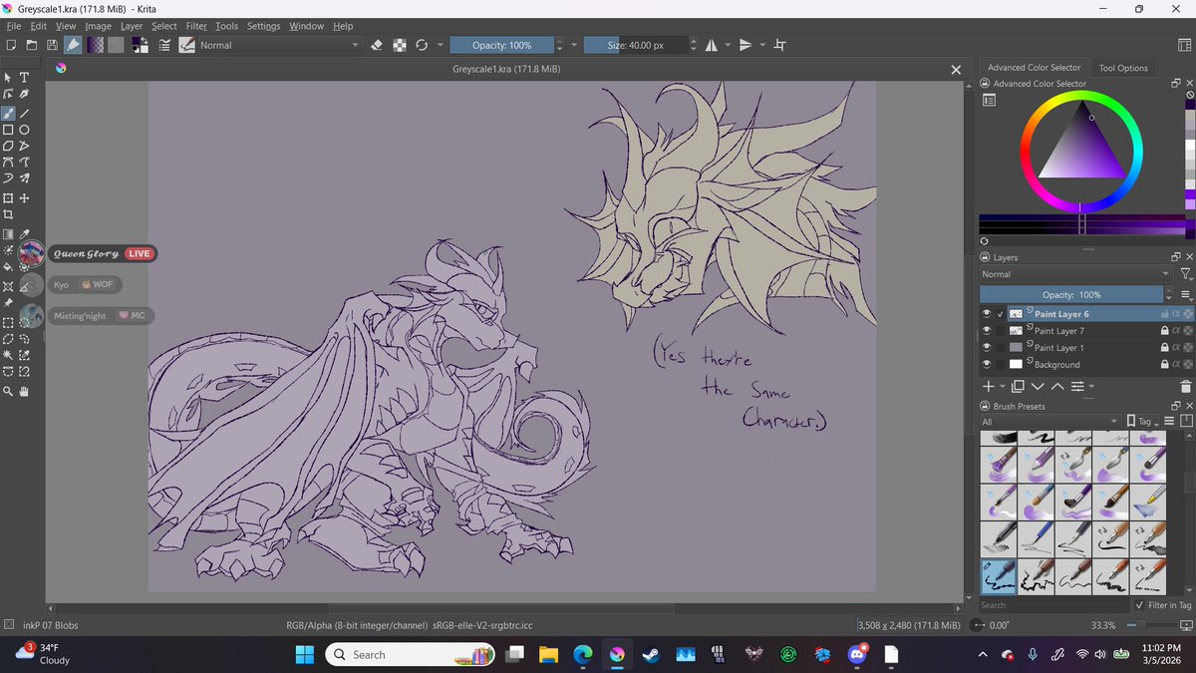
Task: Toggle Filter in Tag checkbox
Action: tap(1139, 605)
